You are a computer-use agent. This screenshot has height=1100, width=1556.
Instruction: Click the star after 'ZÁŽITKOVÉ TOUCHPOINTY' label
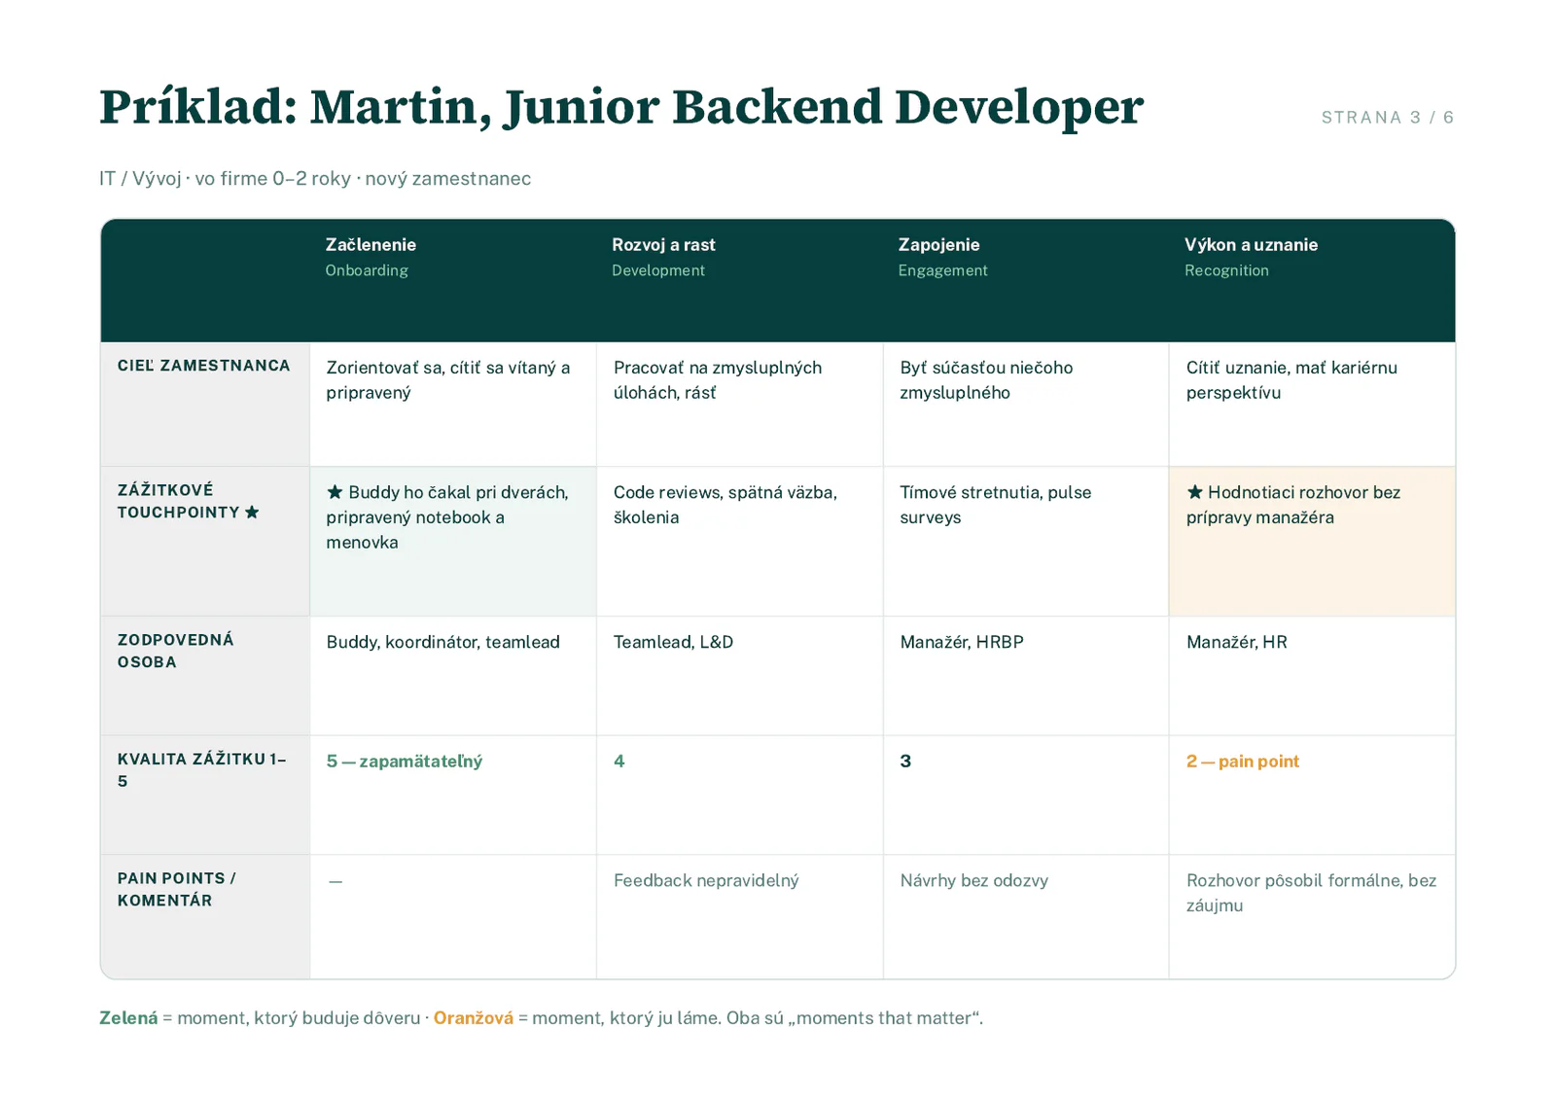[252, 513]
